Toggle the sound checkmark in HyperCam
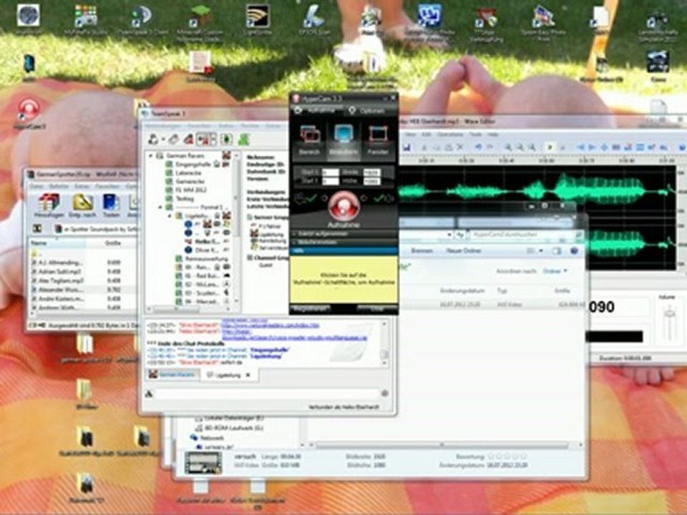Image resolution: width=687 pixels, height=515 pixels. pos(379,198)
